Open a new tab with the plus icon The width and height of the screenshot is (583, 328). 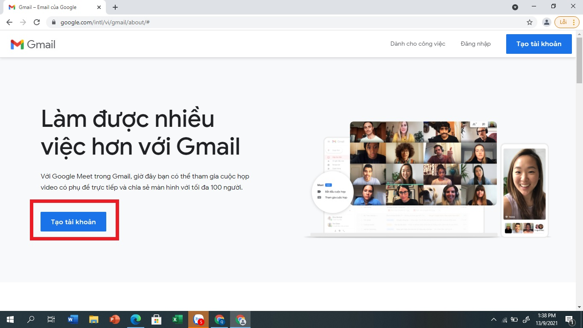[x=115, y=7]
